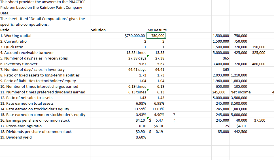Select the Rainbow Paint Company description cell
This screenshot has width=274, height=160.
[45, 8]
